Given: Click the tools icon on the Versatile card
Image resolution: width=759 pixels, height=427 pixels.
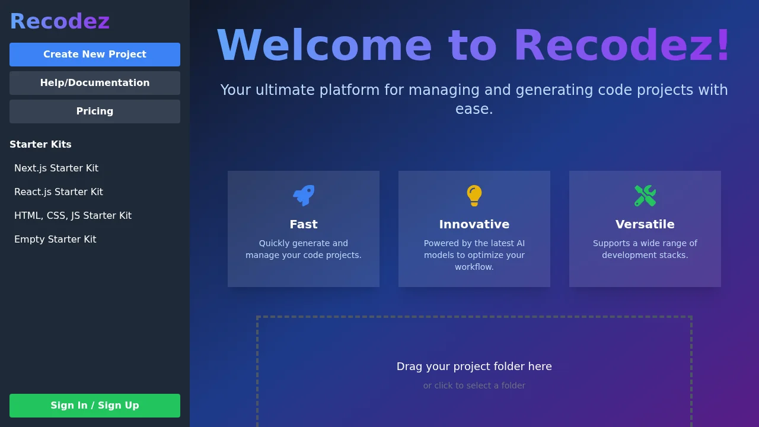Looking at the screenshot, I should [645, 196].
